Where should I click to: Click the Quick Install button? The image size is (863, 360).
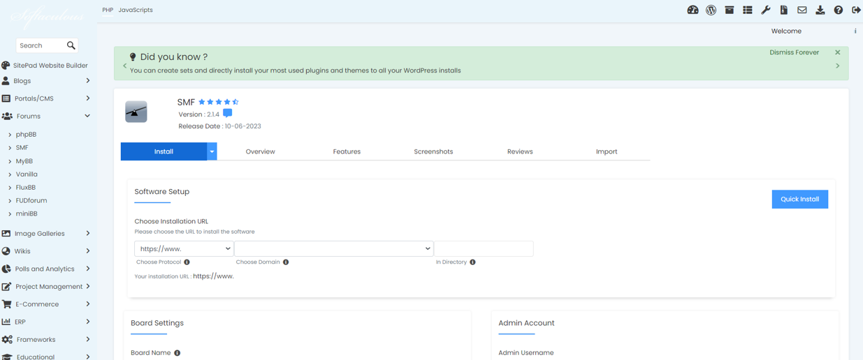[x=799, y=200]
